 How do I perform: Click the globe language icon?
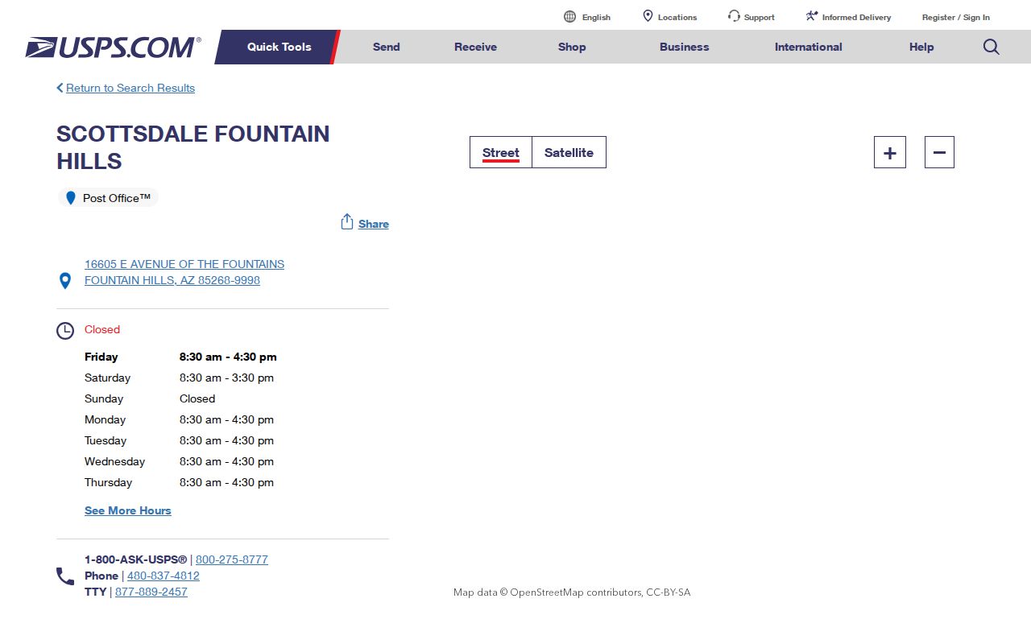click(x=569, y=16)
